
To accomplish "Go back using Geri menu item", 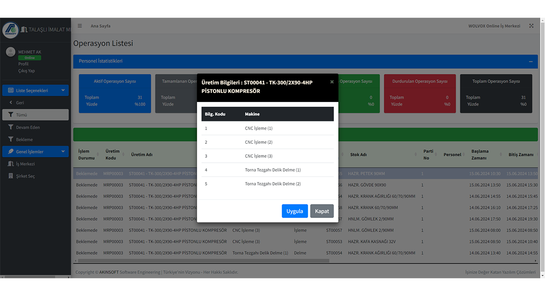I will click(20, 103).
